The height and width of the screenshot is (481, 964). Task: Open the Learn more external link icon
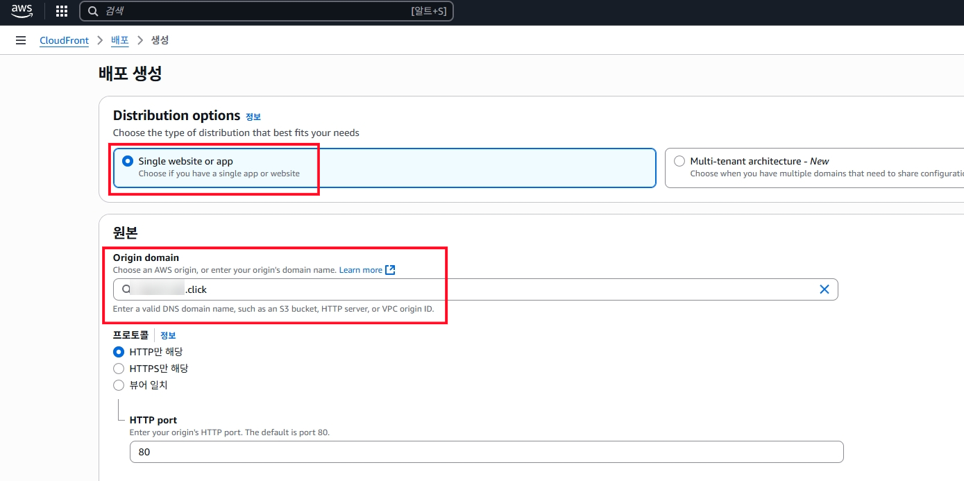[390, 270]
